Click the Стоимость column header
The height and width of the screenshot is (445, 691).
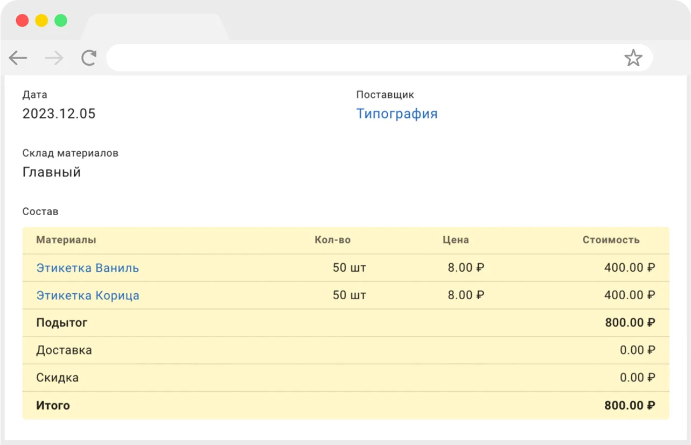(611, 240)
